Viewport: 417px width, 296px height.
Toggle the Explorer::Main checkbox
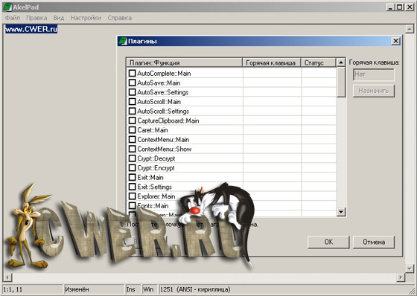pyautogui.click(x=133, y=196)
